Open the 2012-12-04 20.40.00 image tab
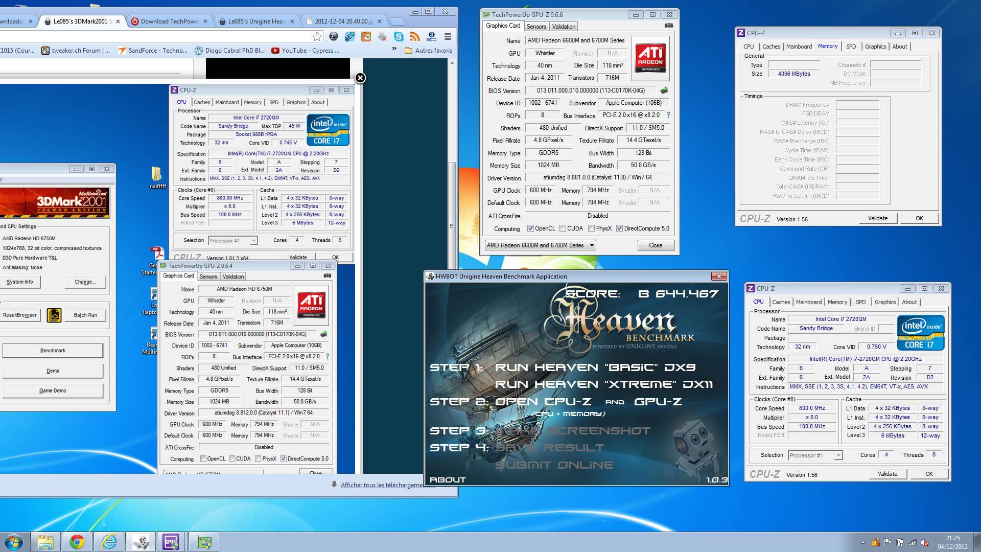981x552 pixels. [x=344, y=21]
